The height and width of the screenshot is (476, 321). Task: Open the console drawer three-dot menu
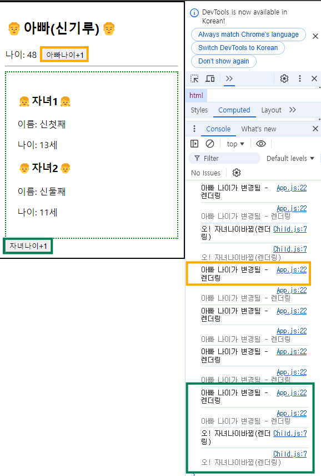194,129
